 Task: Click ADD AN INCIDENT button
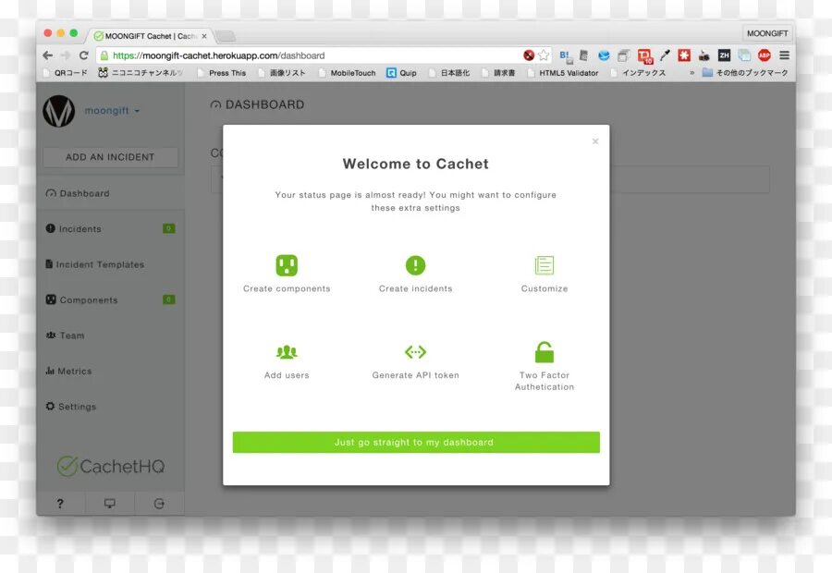(110, 157)
